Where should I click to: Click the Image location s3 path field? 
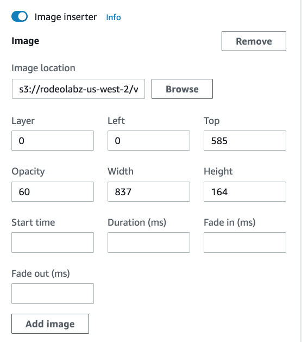(x=78, y=89)
